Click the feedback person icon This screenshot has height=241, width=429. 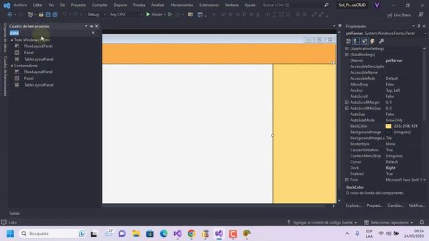click(421, 15)
